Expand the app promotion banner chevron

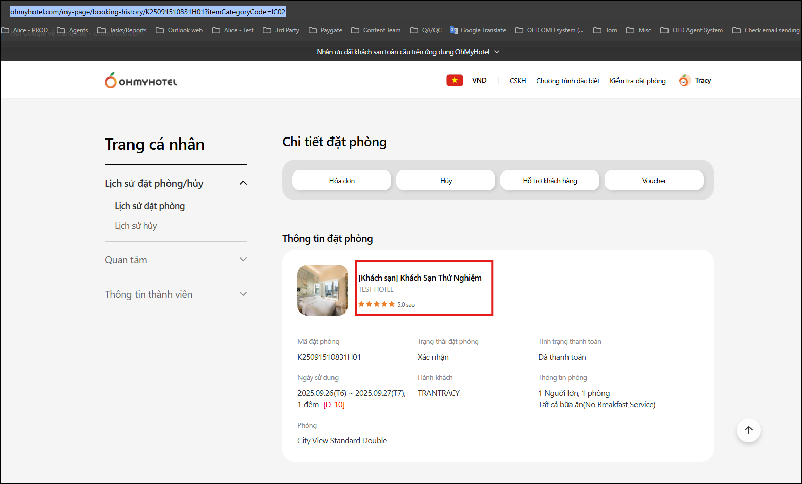497,52
